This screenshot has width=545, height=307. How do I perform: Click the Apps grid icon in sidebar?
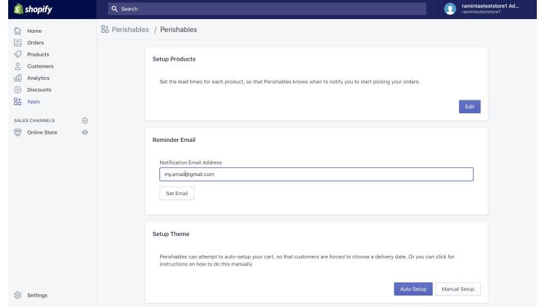click(x=18, y=101)
